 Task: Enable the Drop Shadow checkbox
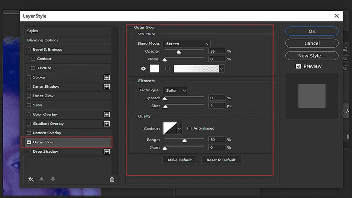click(x=29, y=152)
